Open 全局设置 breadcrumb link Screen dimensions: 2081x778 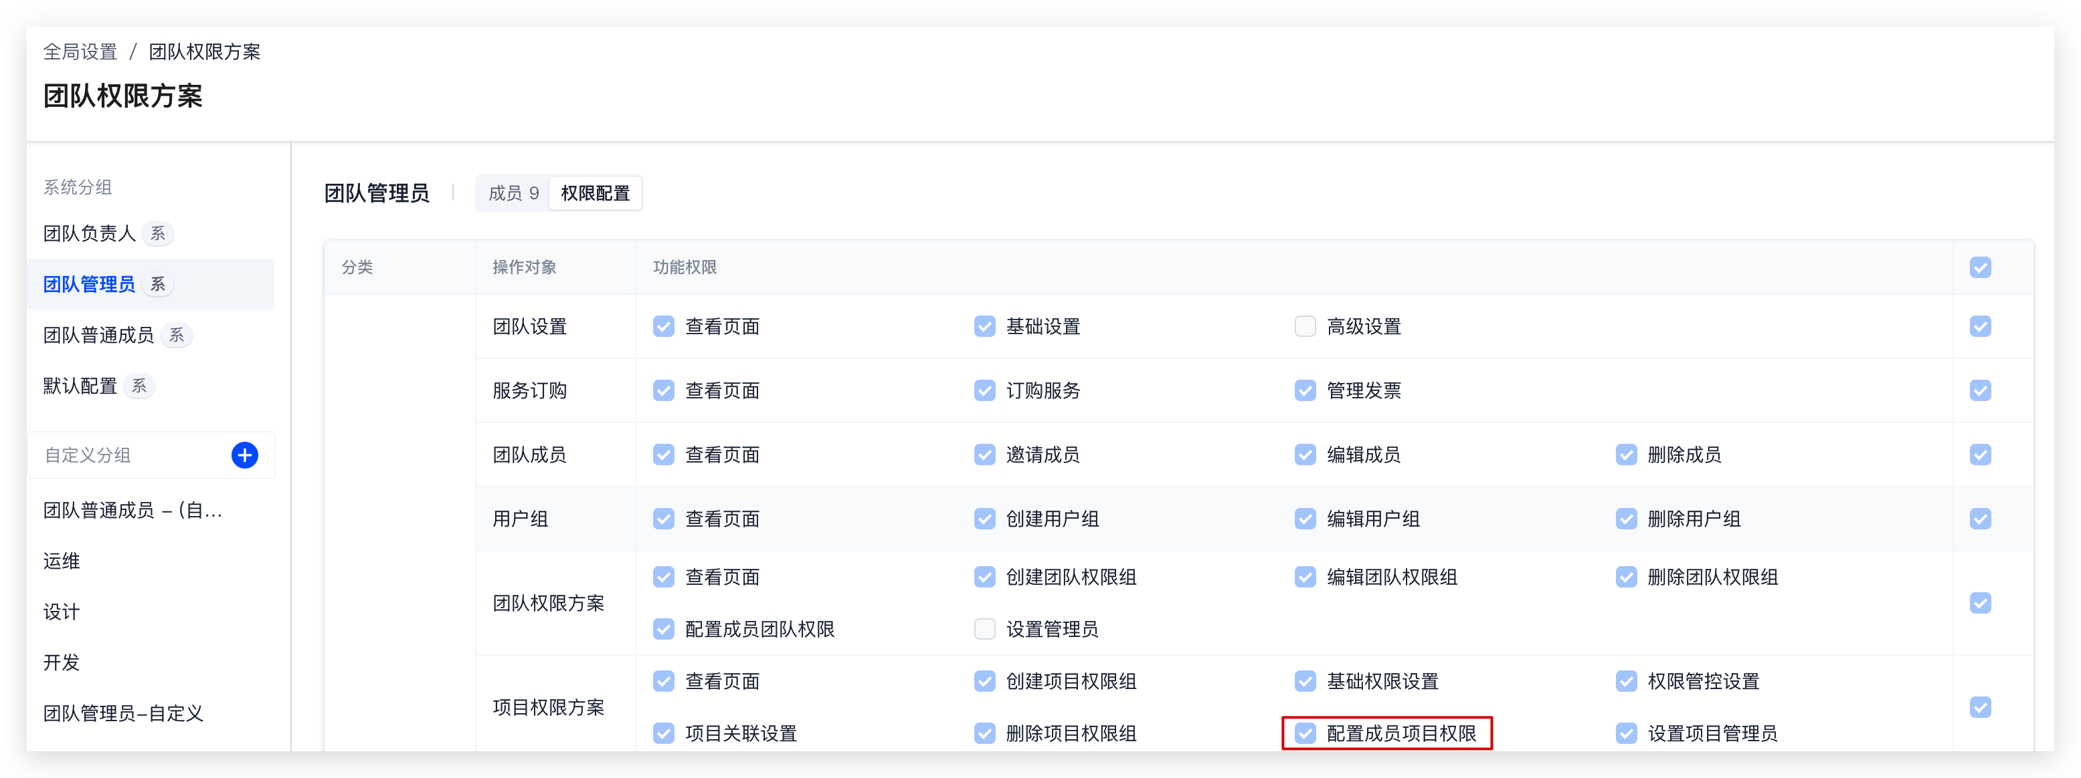pos(80,51)
